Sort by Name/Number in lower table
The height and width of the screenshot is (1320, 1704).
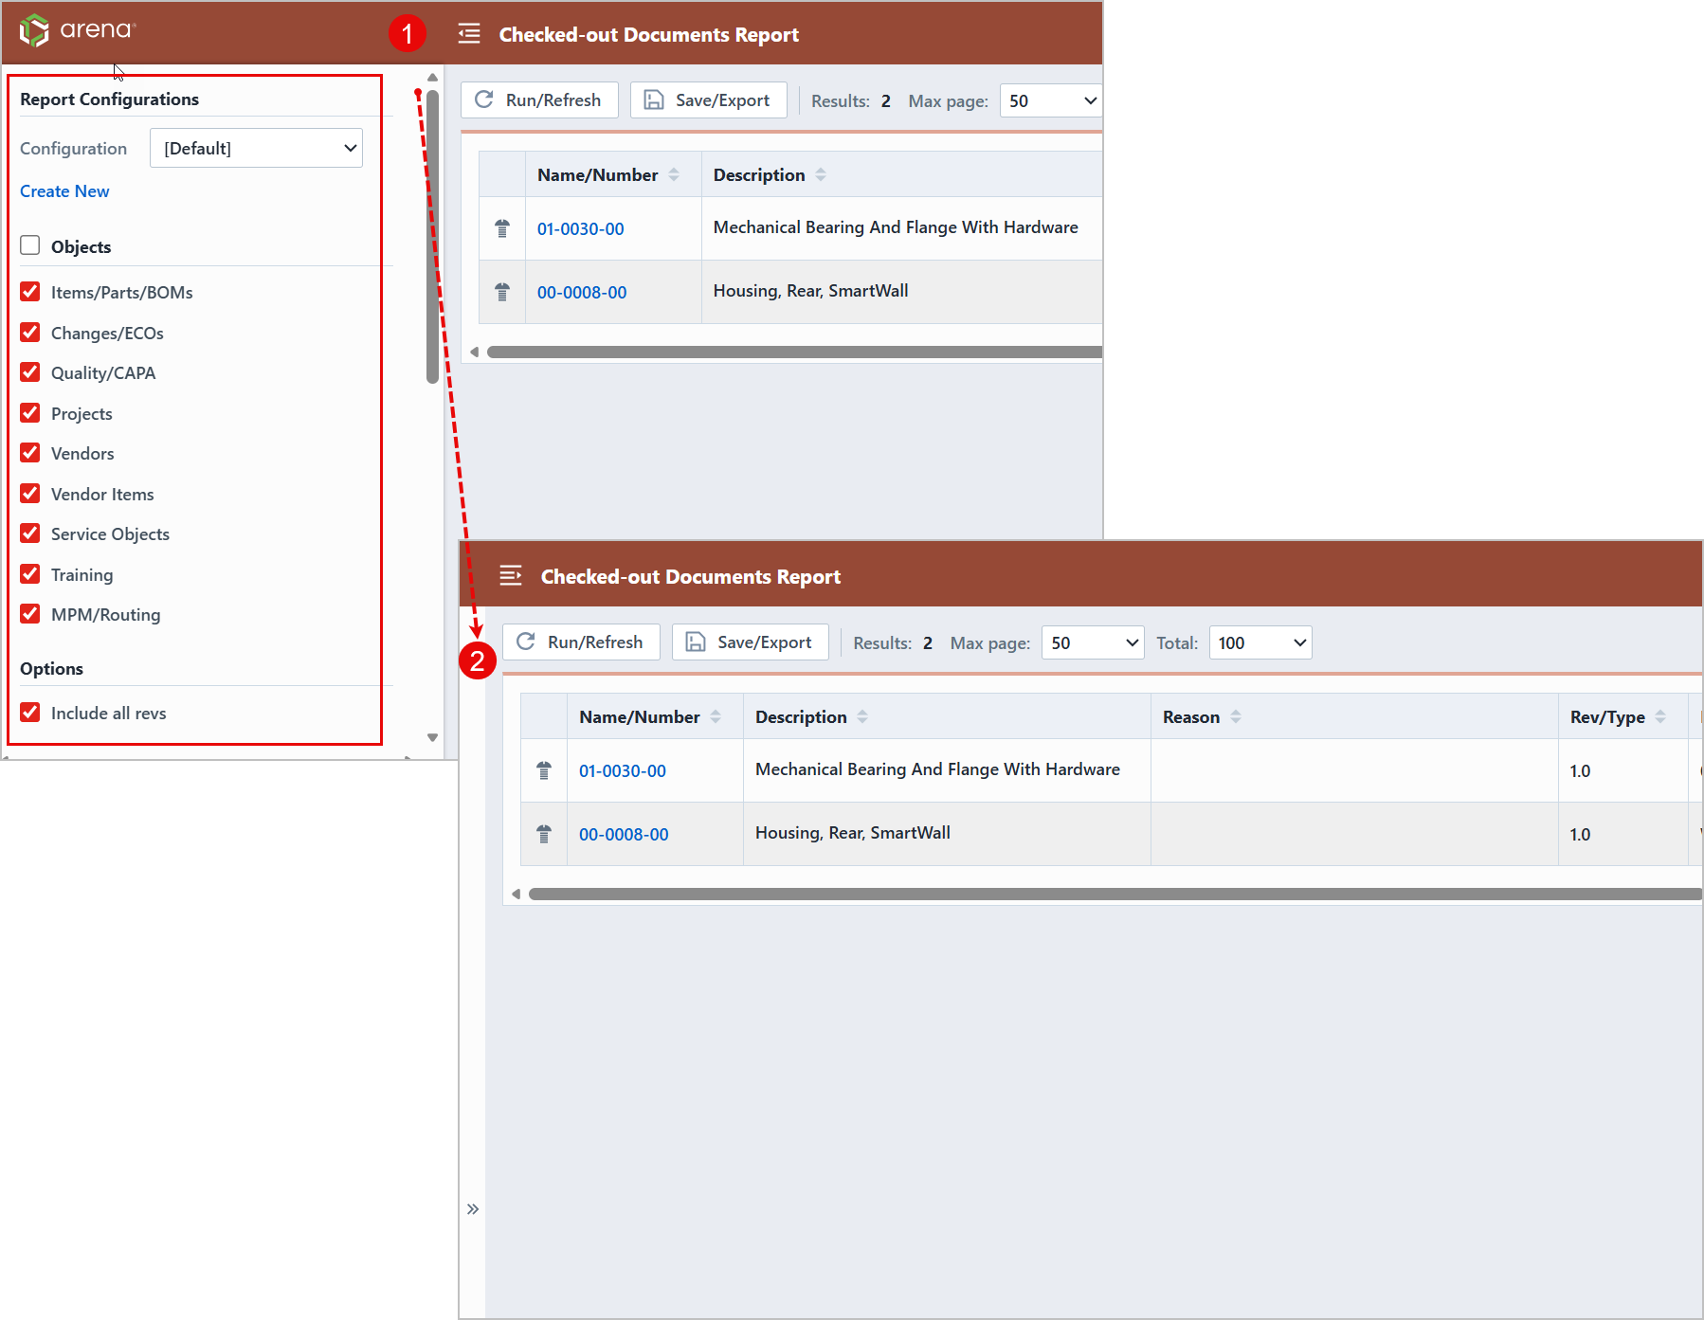(716, 716)
